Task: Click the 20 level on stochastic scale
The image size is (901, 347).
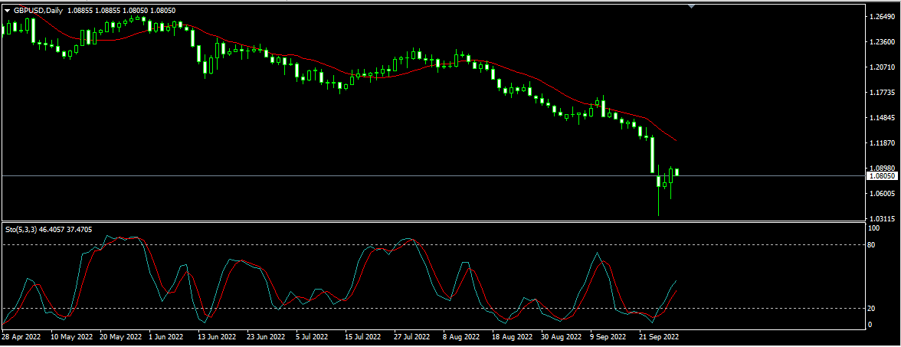Action: click(872, 309)
